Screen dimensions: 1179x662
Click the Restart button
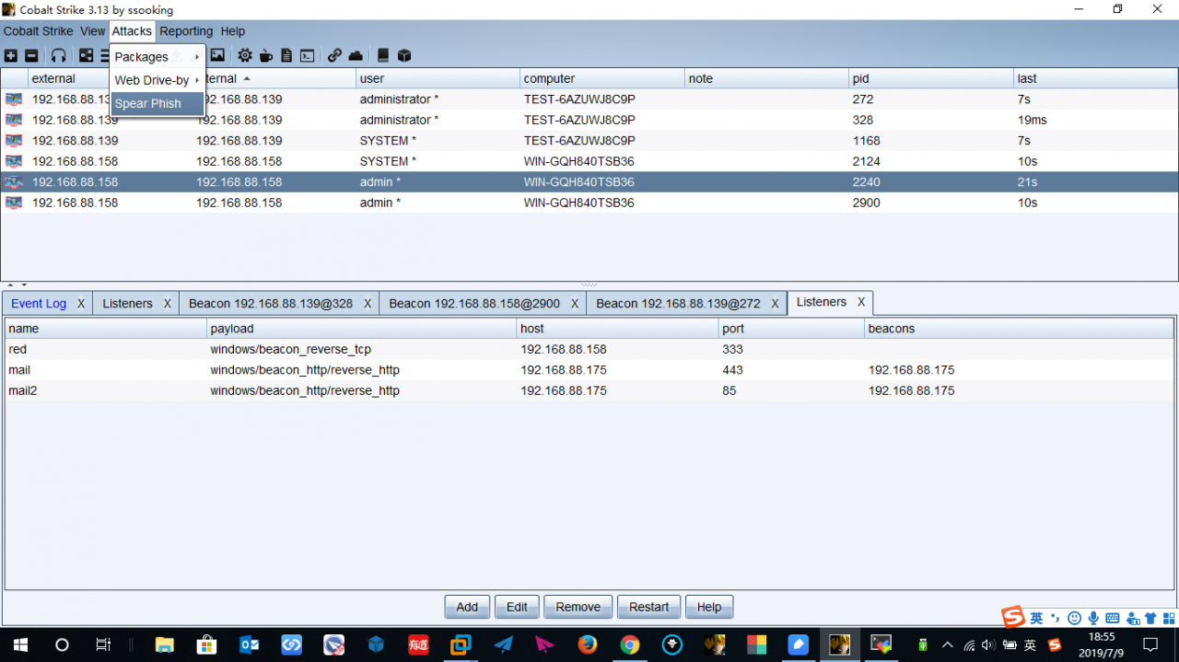tap(649, 607)
